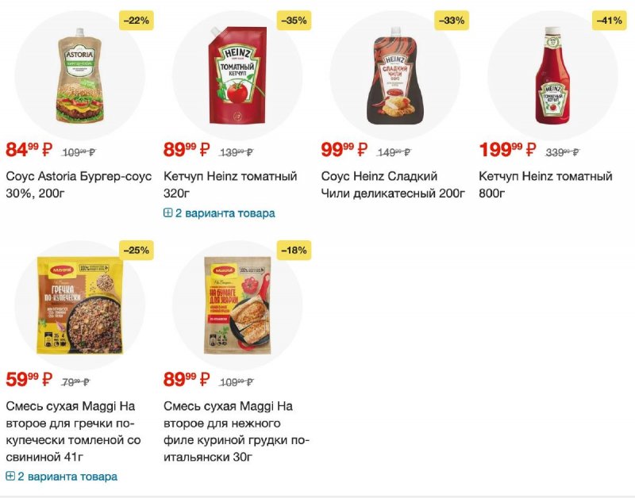Open the "Кетчуп Heinz томатный 320г" title
Viewport: 635px width, 498px height.
pyautogui.click(x=230, y=185)
